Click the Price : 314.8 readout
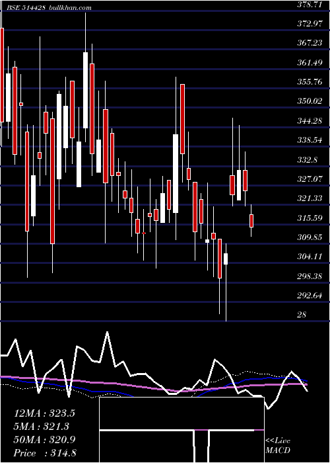Viewport: 330px width, 463px height. (x=45, y=453)
